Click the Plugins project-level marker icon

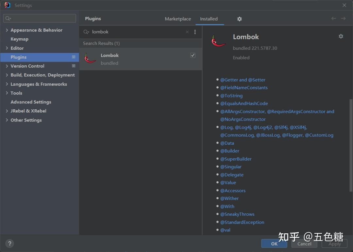(x=74, y=57)
